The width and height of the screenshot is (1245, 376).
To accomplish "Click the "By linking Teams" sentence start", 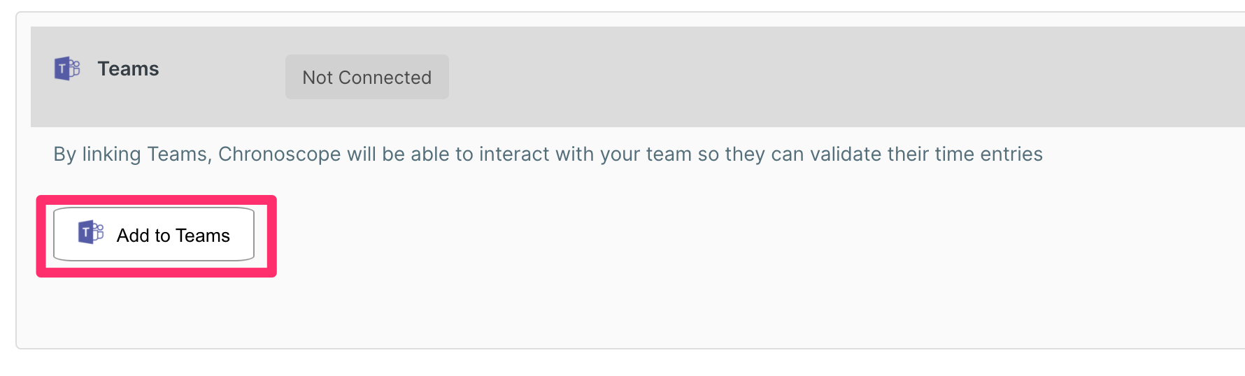I will tap(133, 154).
